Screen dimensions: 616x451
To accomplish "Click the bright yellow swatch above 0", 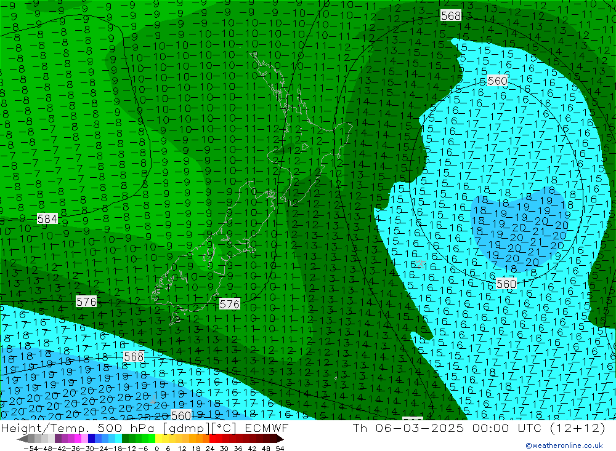I will 159,439.
